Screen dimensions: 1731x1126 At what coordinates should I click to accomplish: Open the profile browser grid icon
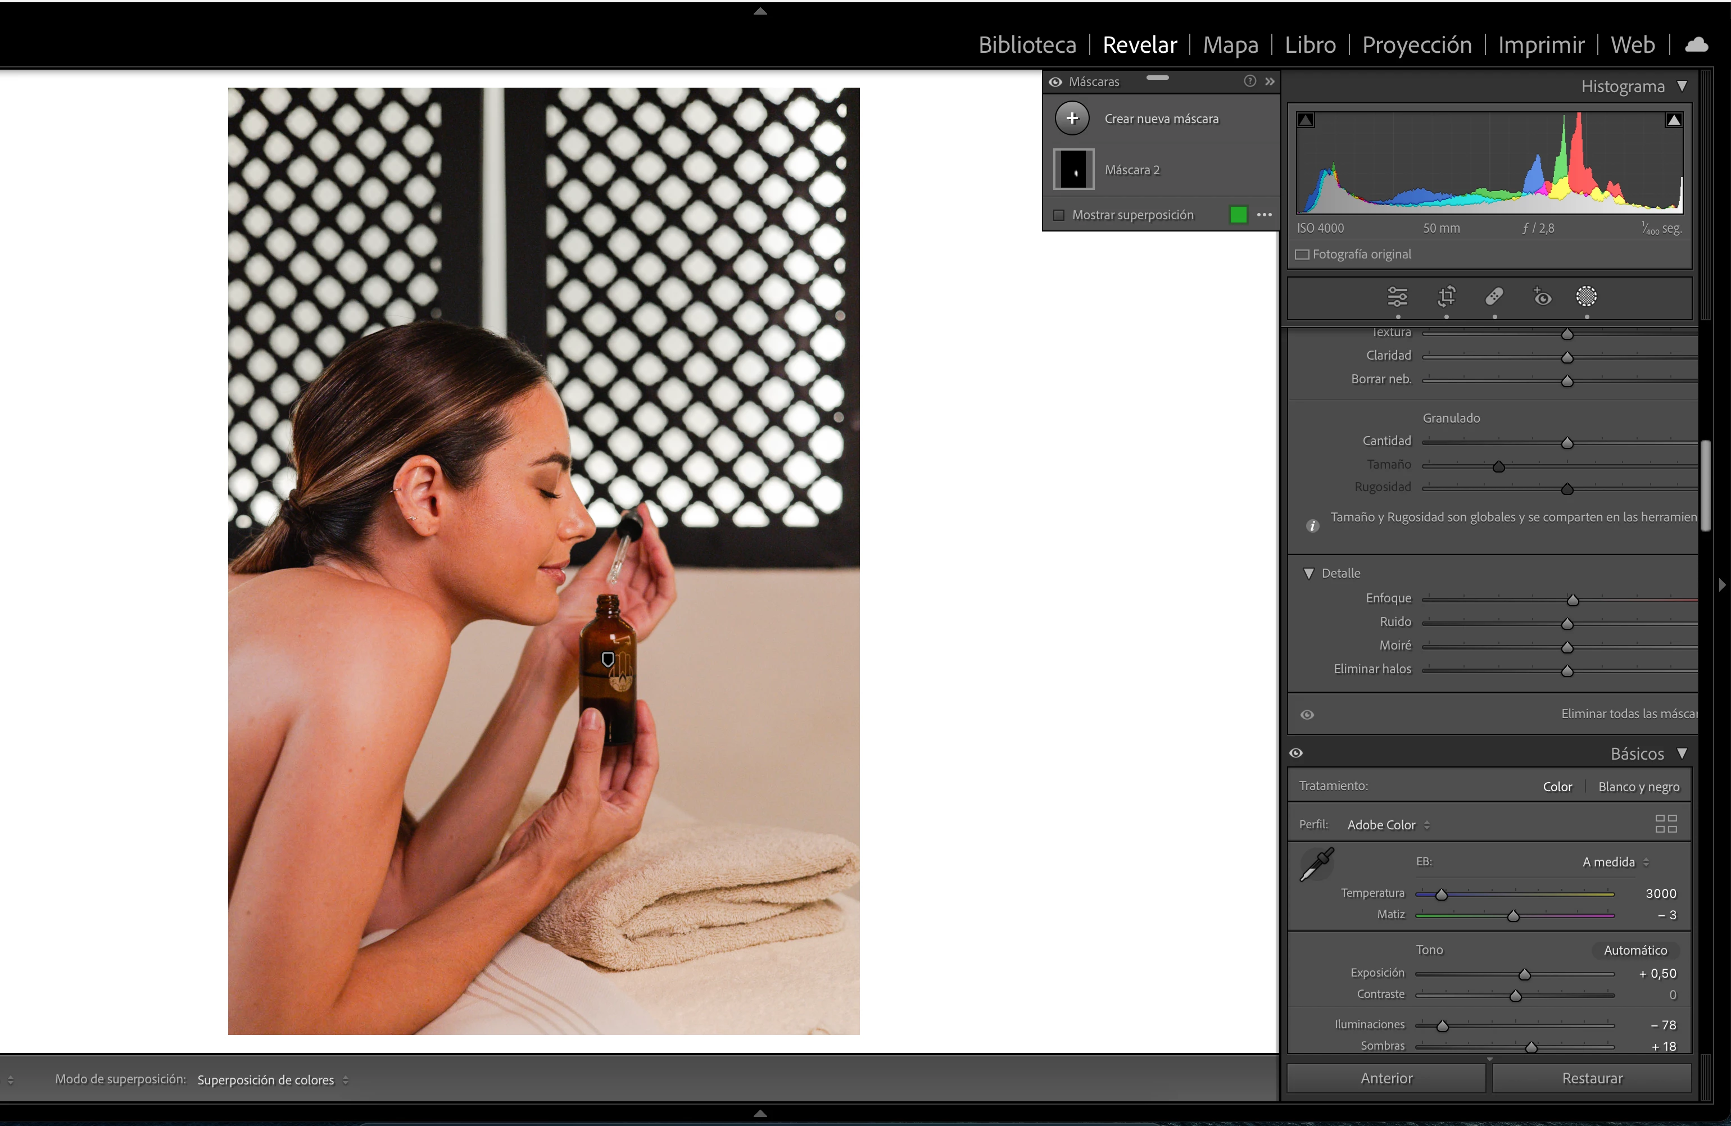(x=1666, y=824)
